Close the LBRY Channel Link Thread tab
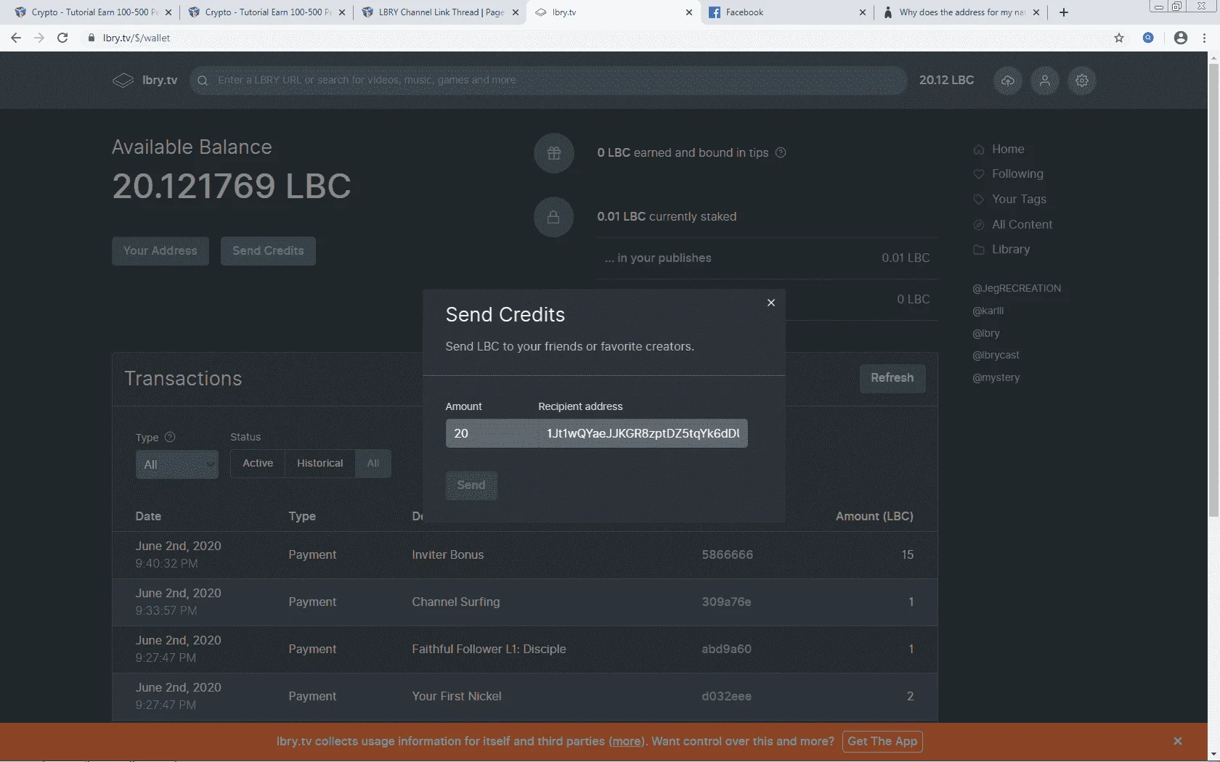 (x=516, y=12)
